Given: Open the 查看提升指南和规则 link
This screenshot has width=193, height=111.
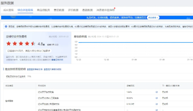Looking at the screenshot, I should tap(52, 69).
